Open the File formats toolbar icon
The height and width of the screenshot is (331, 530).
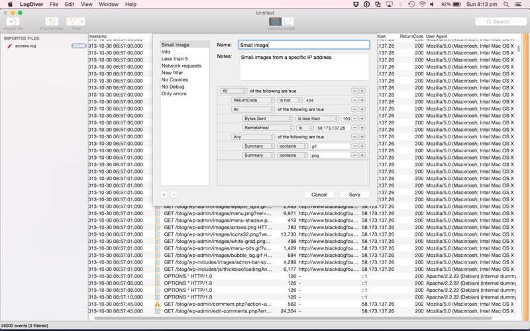(52, 22)
